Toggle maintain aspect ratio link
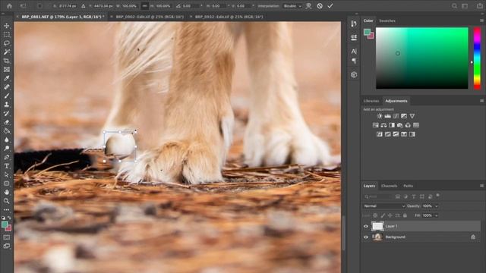 tap(144, 5)
